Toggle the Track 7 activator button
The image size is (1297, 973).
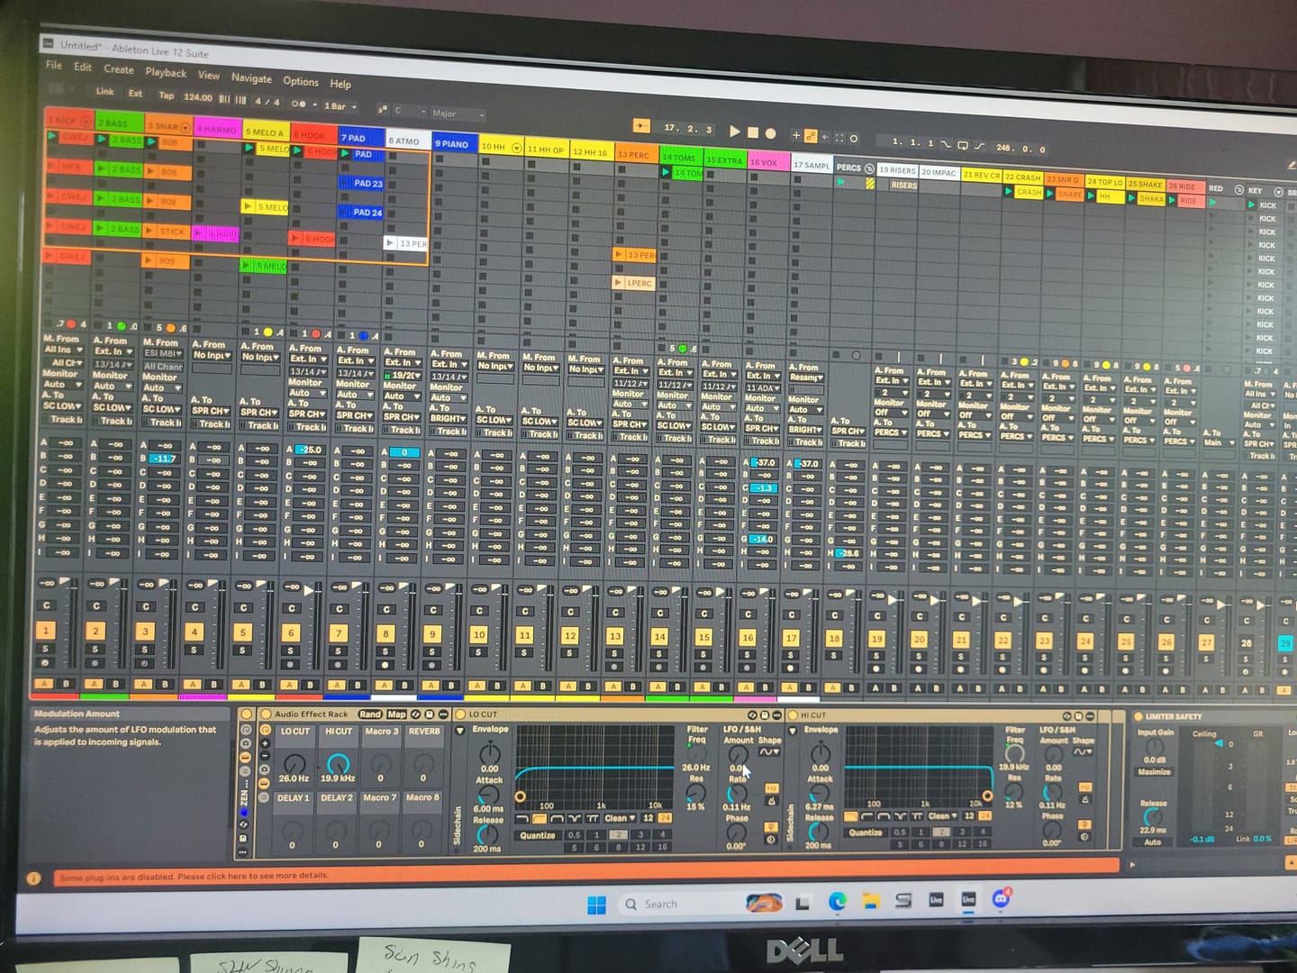pos(339,633)
